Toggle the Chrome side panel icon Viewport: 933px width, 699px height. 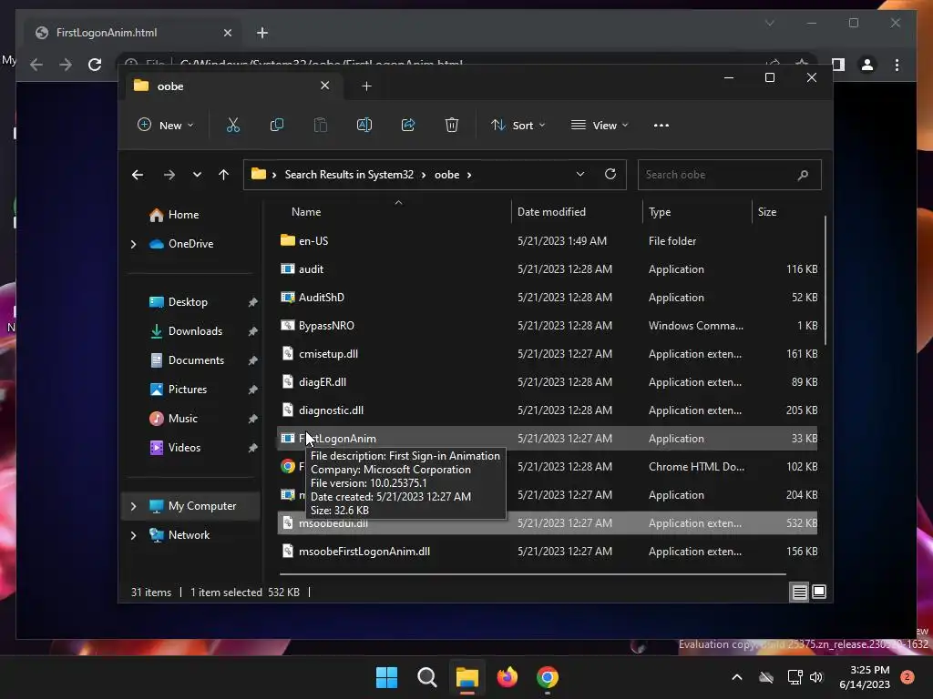838,65
